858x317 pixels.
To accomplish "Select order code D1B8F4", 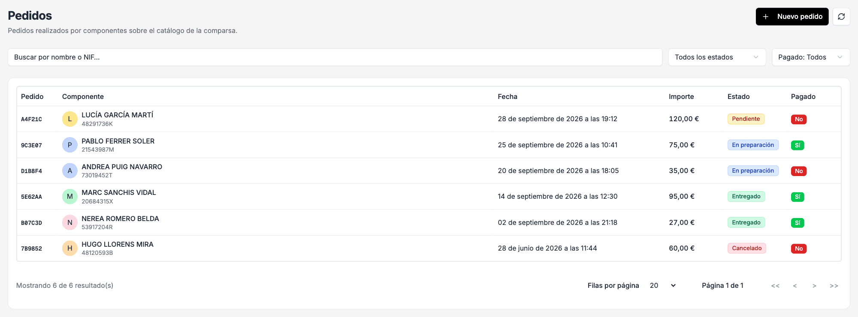I will tap(31, 171).
